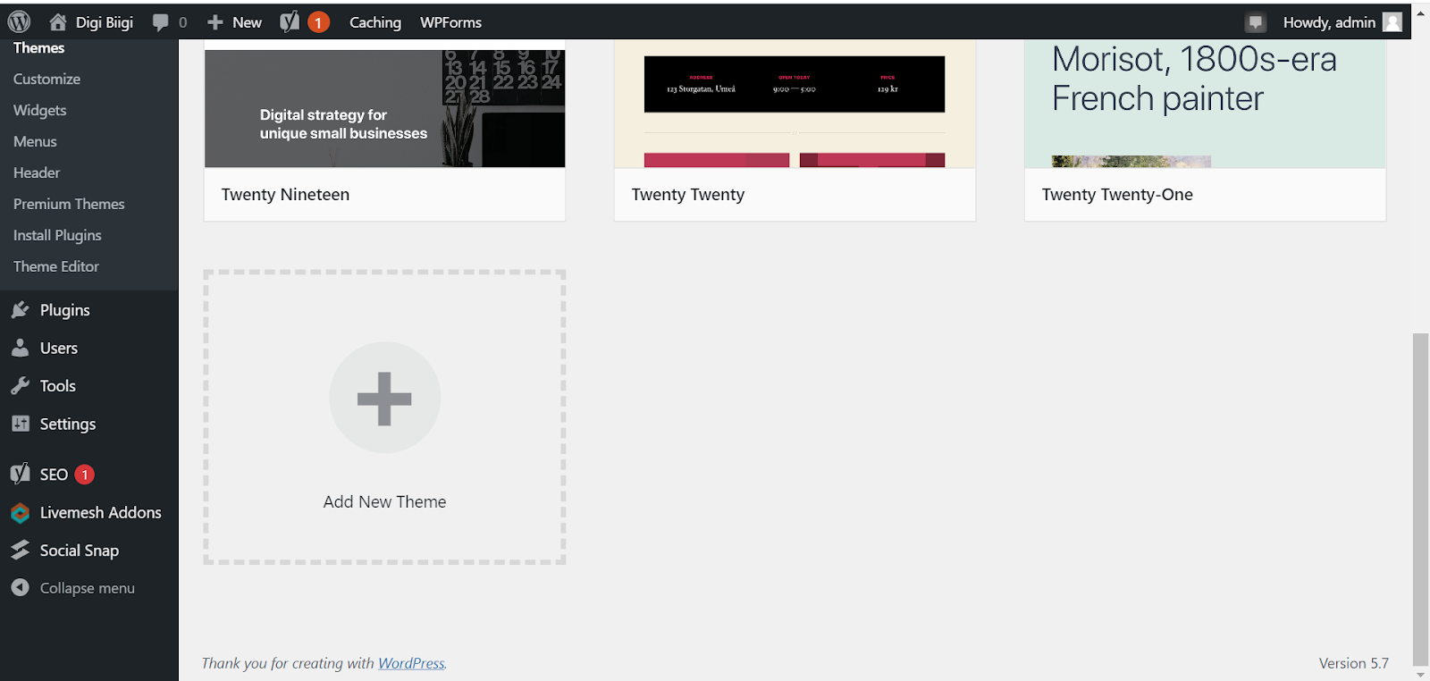Screen dimensions: 1430x681
Task: Open the Theme Editor
Action: coord(56,266)
